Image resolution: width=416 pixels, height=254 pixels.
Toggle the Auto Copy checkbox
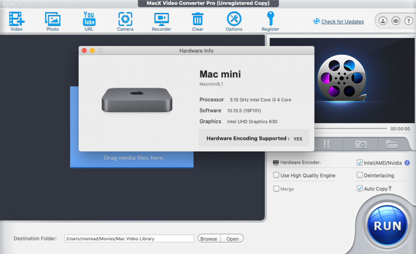click(x=359, y=188)
